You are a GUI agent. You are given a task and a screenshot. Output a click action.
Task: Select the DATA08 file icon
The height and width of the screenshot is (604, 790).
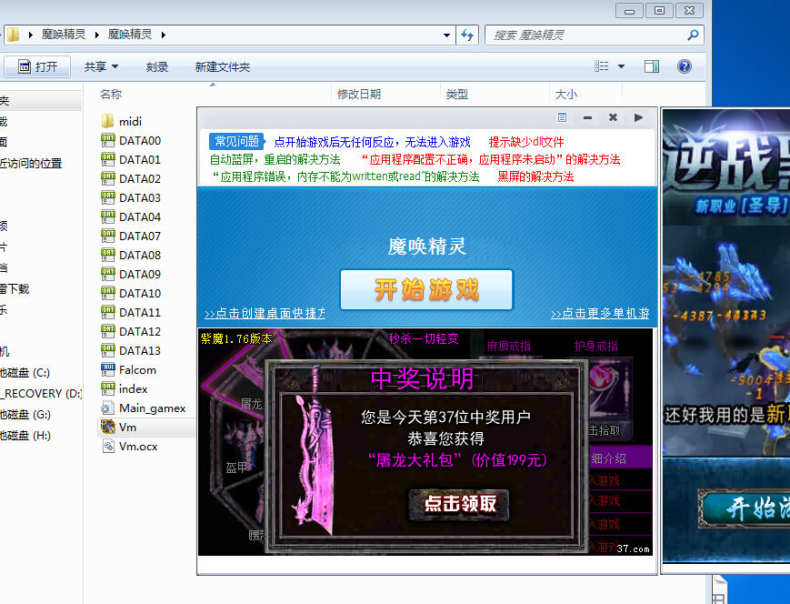click(x=108, y=256)
